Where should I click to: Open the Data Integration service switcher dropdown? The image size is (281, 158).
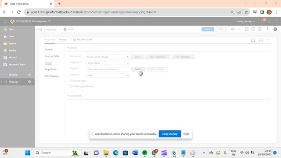tap(50, 21)
